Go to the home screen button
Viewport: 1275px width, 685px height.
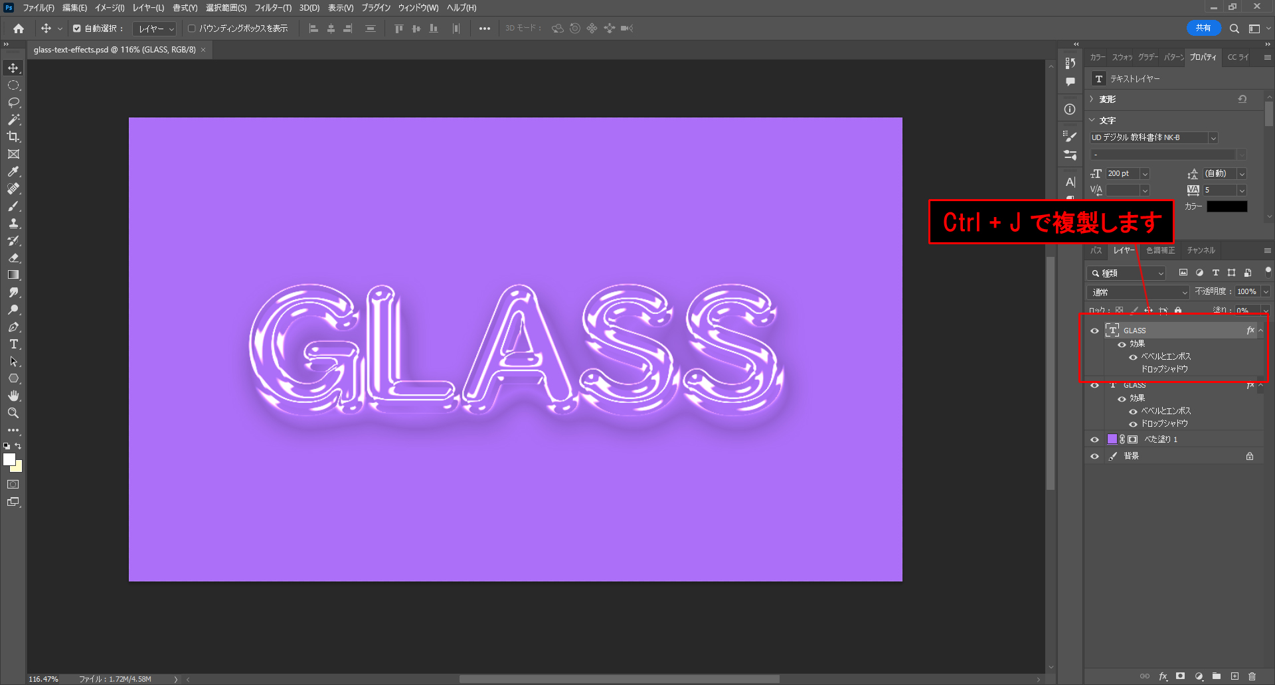tap(19, 29)
